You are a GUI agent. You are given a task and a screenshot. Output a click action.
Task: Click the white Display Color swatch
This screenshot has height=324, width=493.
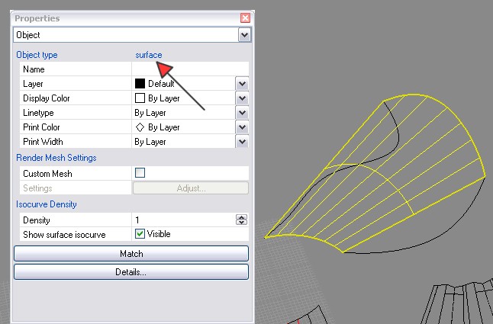point(140,98)
